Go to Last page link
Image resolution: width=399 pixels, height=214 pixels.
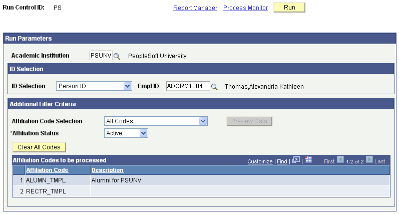click(x=379, y=161)
